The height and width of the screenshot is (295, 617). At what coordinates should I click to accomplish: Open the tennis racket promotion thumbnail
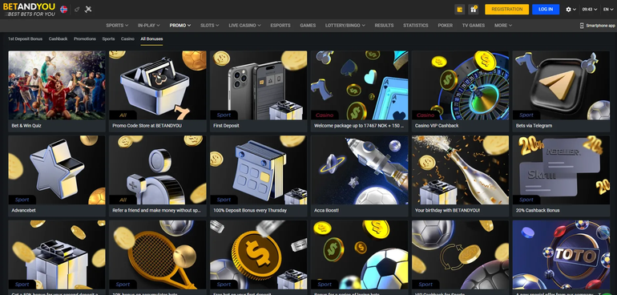pyautogui.click(x=157, y=255)
